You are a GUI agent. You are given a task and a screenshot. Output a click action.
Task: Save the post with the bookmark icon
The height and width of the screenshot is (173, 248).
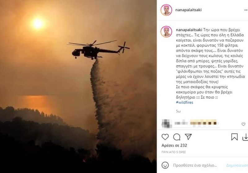tap(234, 137)
